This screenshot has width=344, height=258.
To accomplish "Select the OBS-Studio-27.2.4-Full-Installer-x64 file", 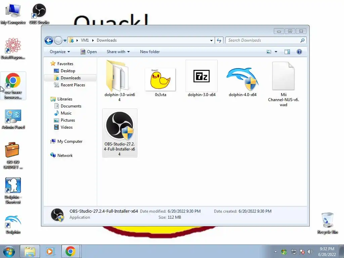I will (x=120, y=133).
